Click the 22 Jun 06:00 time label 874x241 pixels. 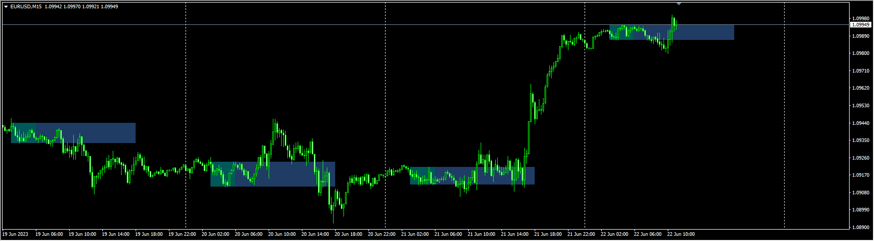tap(647, 234)
